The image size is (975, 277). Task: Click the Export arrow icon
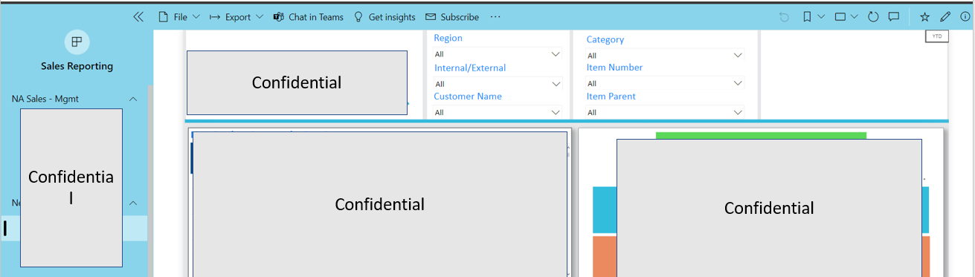215,16
